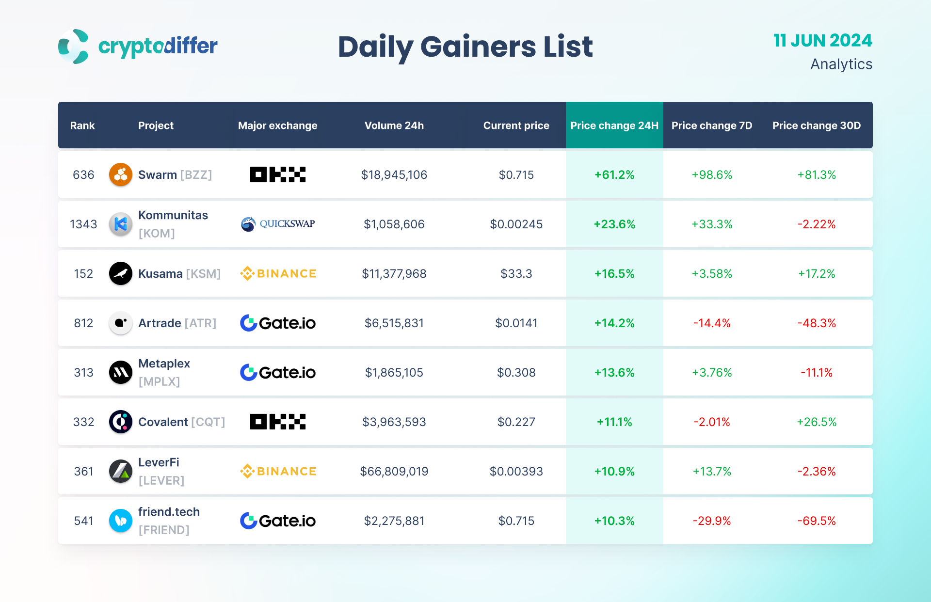Click the Price change 30D header
Viewport: 931px width, 602px height.
pos(817,126)
